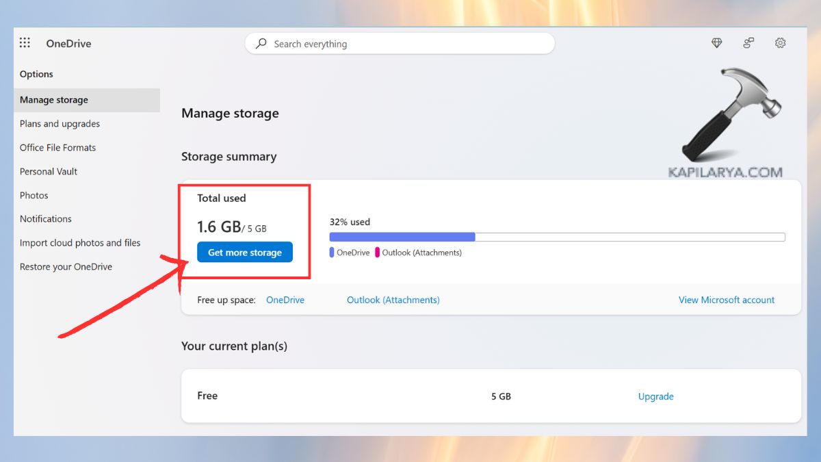
Task: Click the Outlook Attachments pink legend marker
Action: pos(378,252)
